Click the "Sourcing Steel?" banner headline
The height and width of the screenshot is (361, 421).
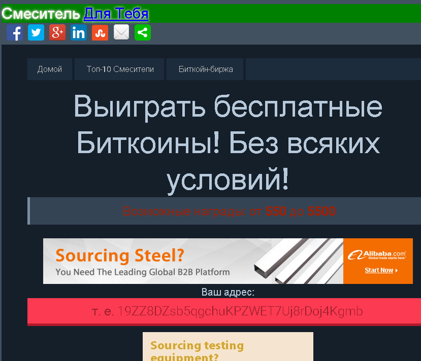click(x=119, y=255)
